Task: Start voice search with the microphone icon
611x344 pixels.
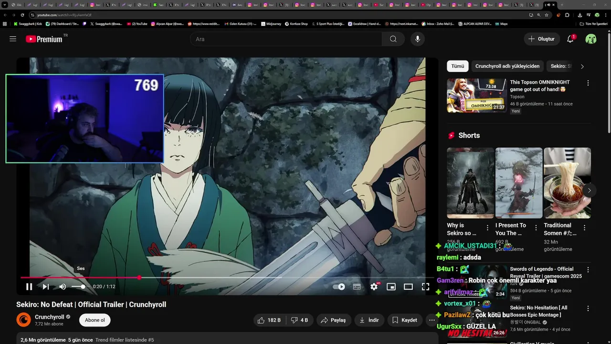Action: [x=418, y=39]
